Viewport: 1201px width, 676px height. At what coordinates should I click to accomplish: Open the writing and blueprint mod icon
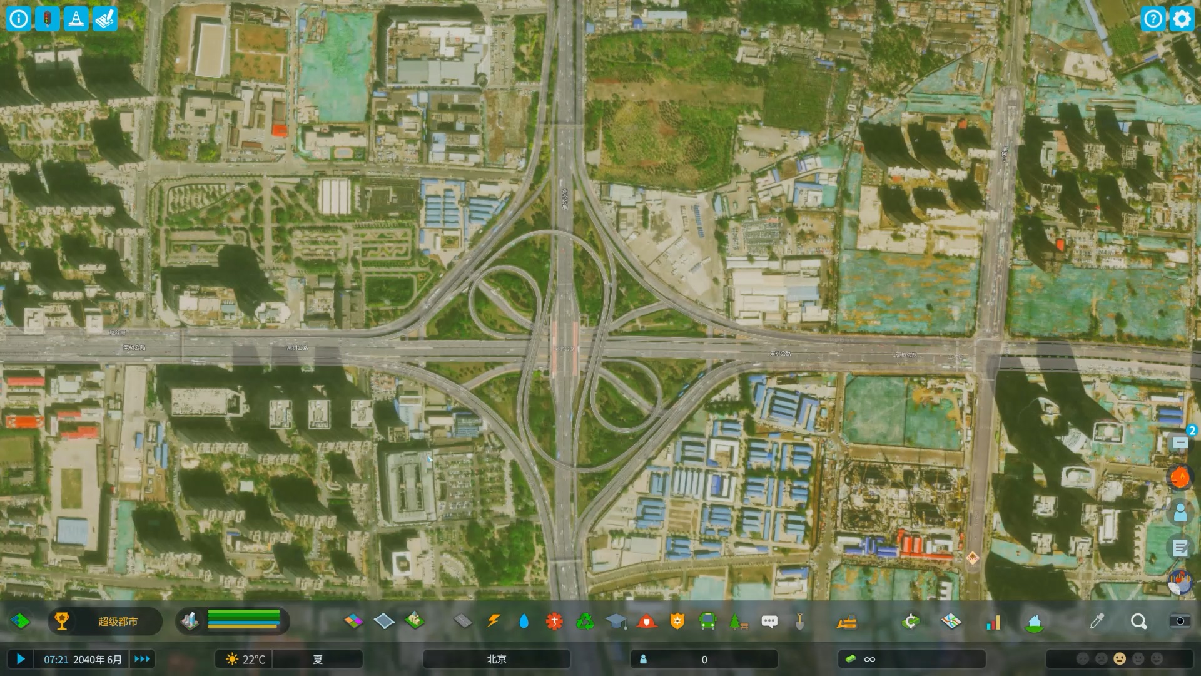click(105, 19)
